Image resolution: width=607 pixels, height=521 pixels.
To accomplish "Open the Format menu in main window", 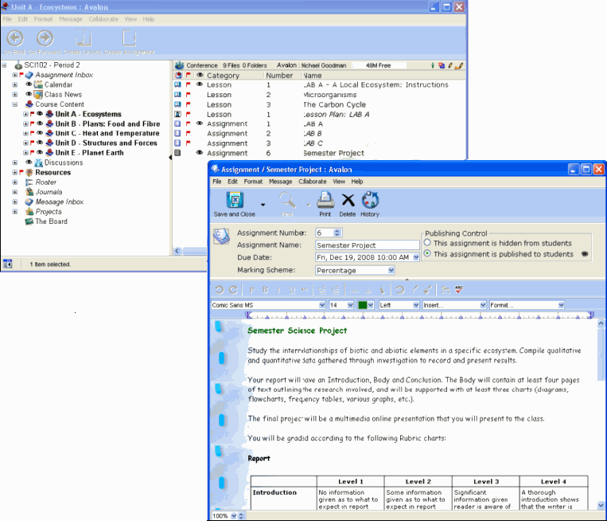I will click(44, 18).
